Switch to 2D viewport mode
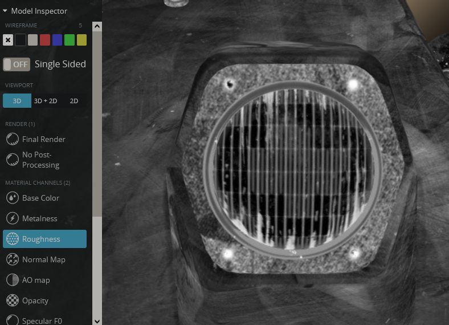This screenshot has height=325, width=449. 74,101
